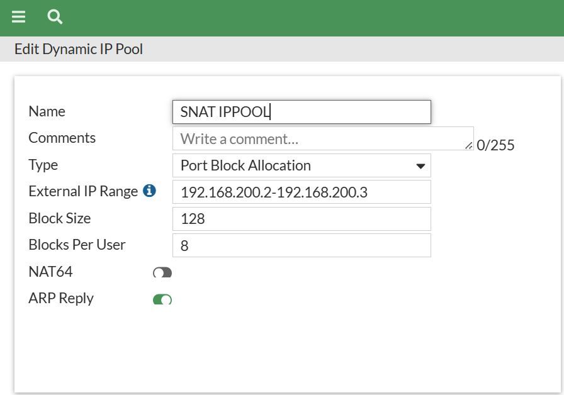The height and width of the screenshot is (395, 564).
Task: Click the NAT64 label text
Action: coord(50,272)
